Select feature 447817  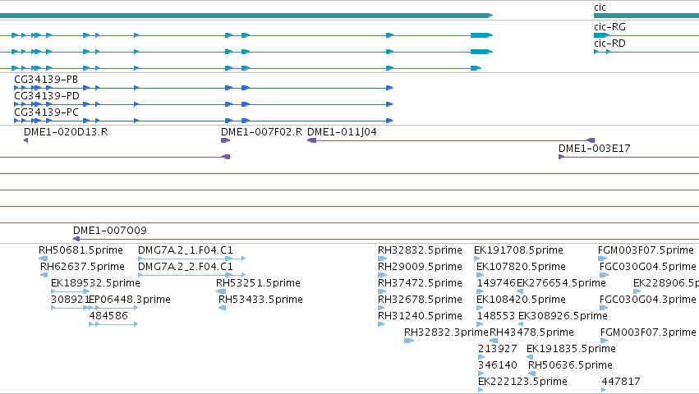click(621, 382)
